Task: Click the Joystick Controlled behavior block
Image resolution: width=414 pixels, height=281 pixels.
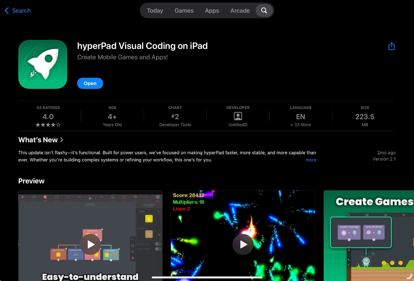Action: (349, 232)
